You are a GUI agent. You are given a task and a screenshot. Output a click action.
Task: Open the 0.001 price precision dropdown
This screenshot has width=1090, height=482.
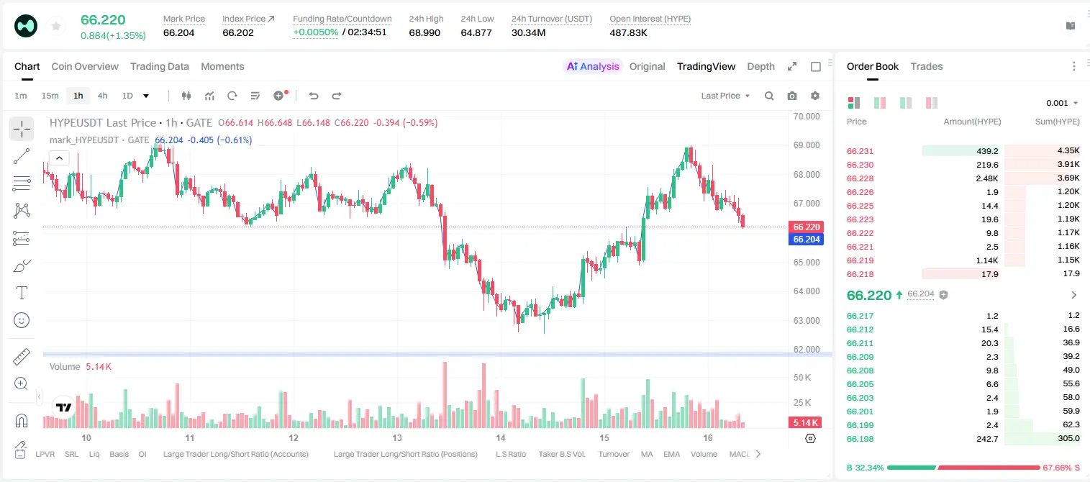coord(1062,103)
